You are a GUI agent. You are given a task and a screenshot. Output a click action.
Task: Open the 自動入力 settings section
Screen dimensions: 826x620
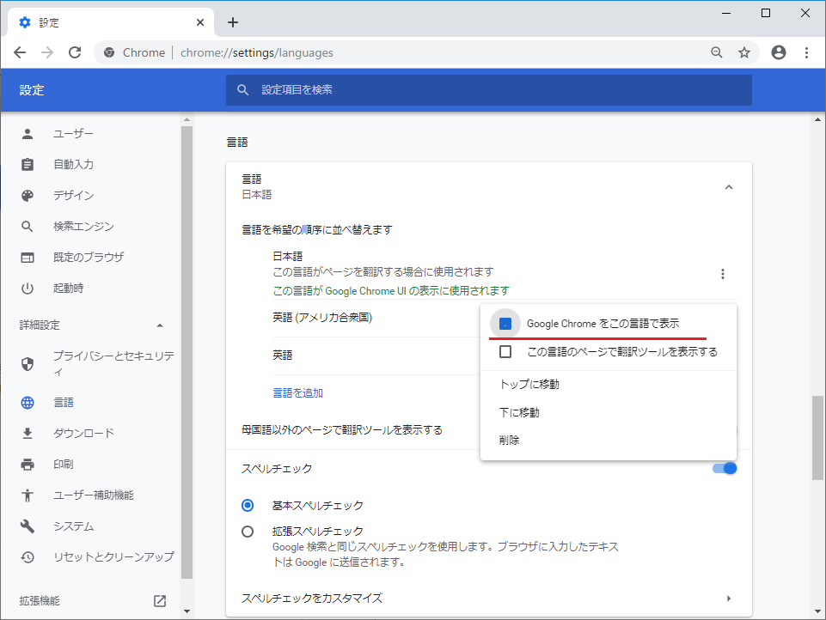[x=74, y=164]
